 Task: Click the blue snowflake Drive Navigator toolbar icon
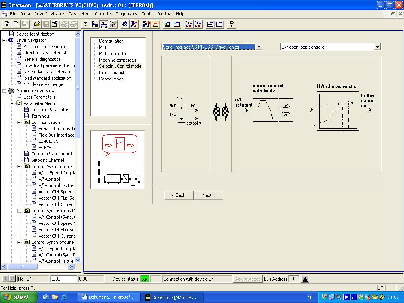125,24
